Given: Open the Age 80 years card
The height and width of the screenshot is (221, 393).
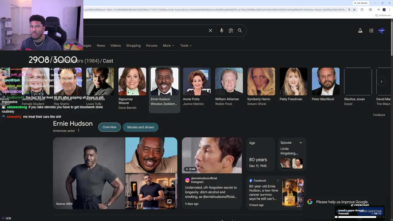Looking at the screenshot, I should [x=261, y=154].
